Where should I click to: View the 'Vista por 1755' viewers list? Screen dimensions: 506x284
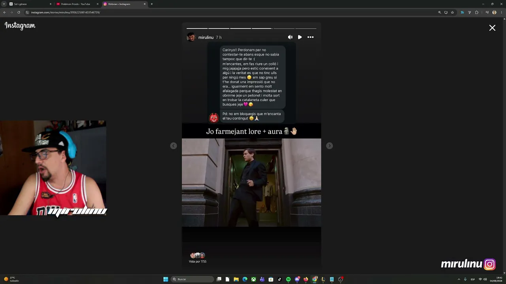coord(198,262)
